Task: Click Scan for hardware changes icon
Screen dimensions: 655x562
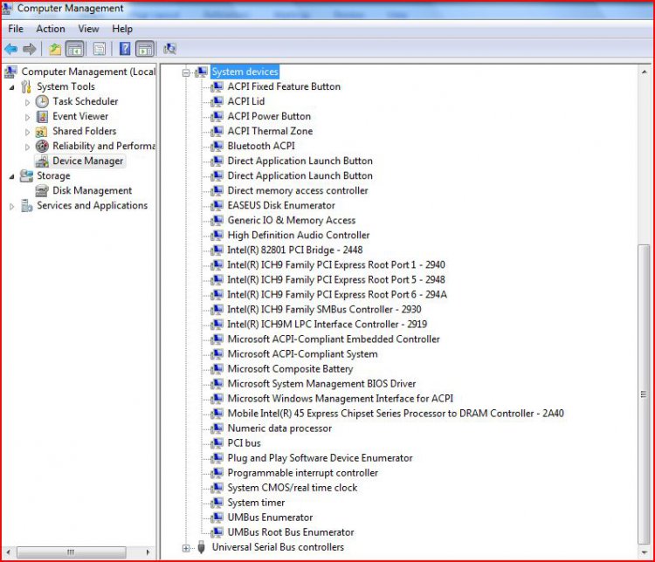Action: coord(169,49)
